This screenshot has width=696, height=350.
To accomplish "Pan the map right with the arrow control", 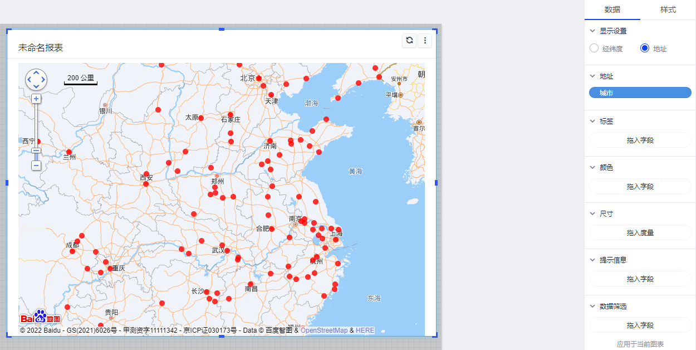I will (x=43, y=80).
